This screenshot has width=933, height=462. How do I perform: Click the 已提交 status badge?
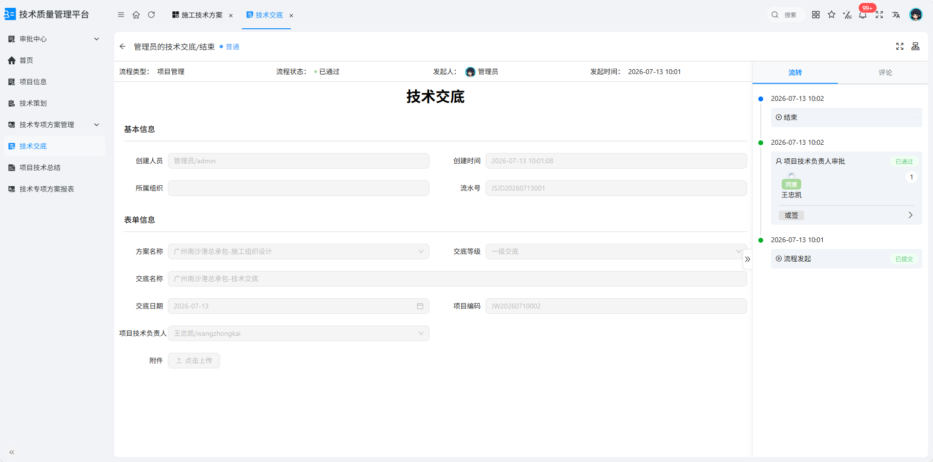click(904, 259)
